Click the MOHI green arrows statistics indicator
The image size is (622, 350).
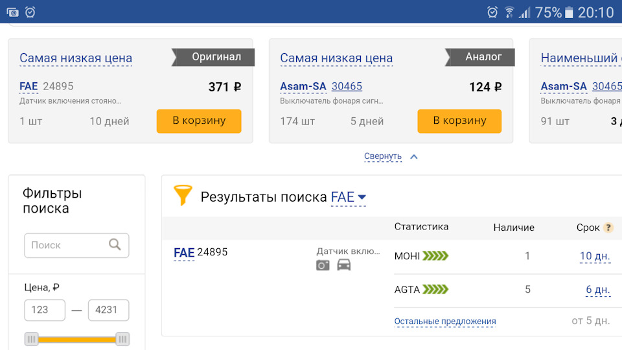pyautogui.click(x=435, y=256)
